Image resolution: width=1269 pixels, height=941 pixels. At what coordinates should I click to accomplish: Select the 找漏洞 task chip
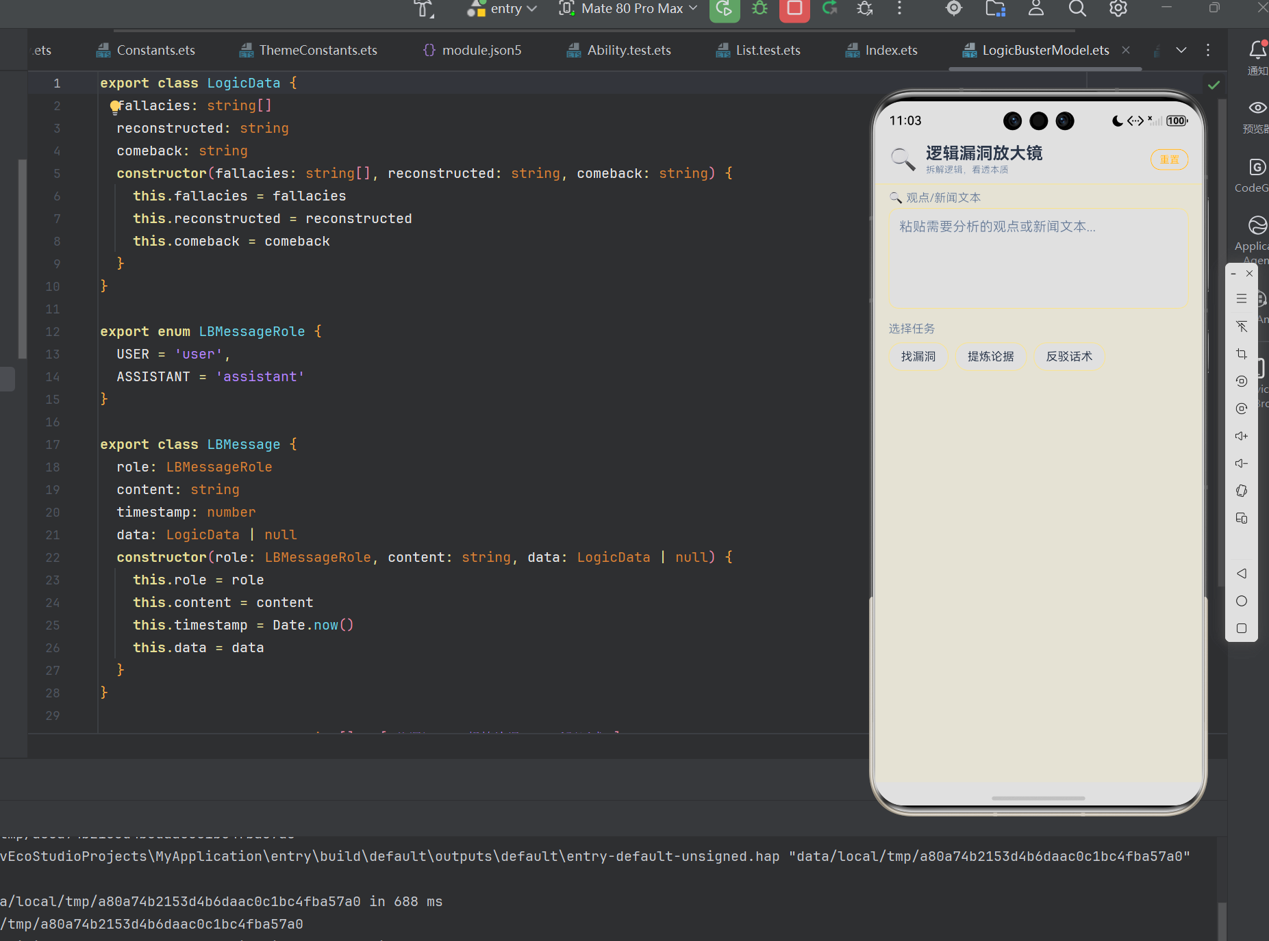tap(918, 357)
